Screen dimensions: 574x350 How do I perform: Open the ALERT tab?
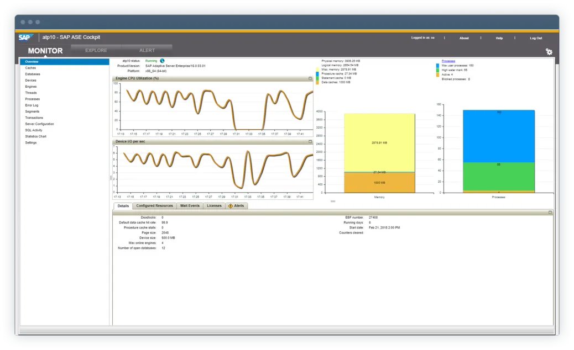147,50
